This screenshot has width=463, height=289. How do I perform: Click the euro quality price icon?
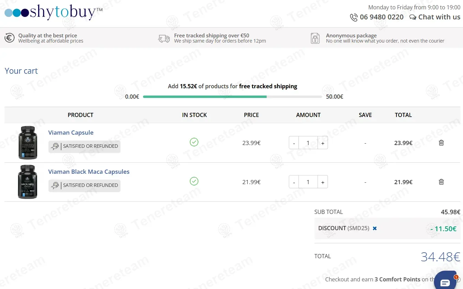pyautogui.click(x=9, y=38)
